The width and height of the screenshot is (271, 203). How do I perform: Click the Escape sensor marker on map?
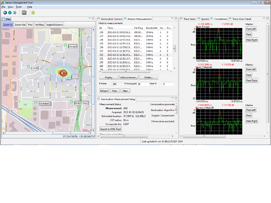pos(65,45)
